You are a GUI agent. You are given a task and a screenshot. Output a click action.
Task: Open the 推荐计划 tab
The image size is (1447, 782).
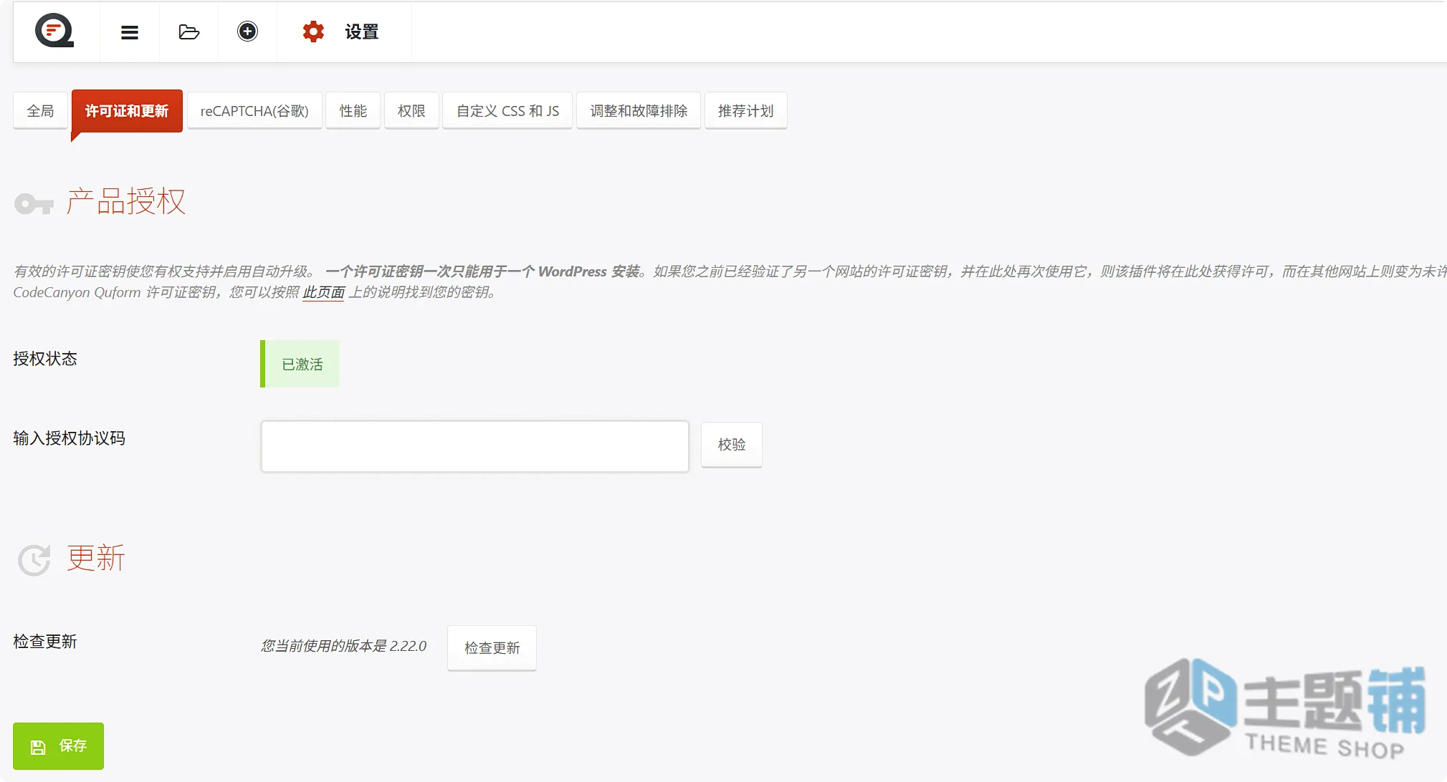coord(745,111)
